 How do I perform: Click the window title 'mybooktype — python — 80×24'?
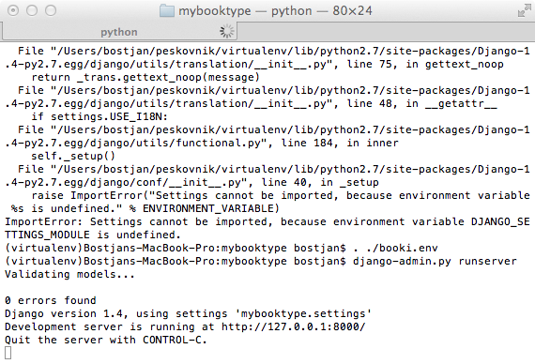tap(275, 11)
